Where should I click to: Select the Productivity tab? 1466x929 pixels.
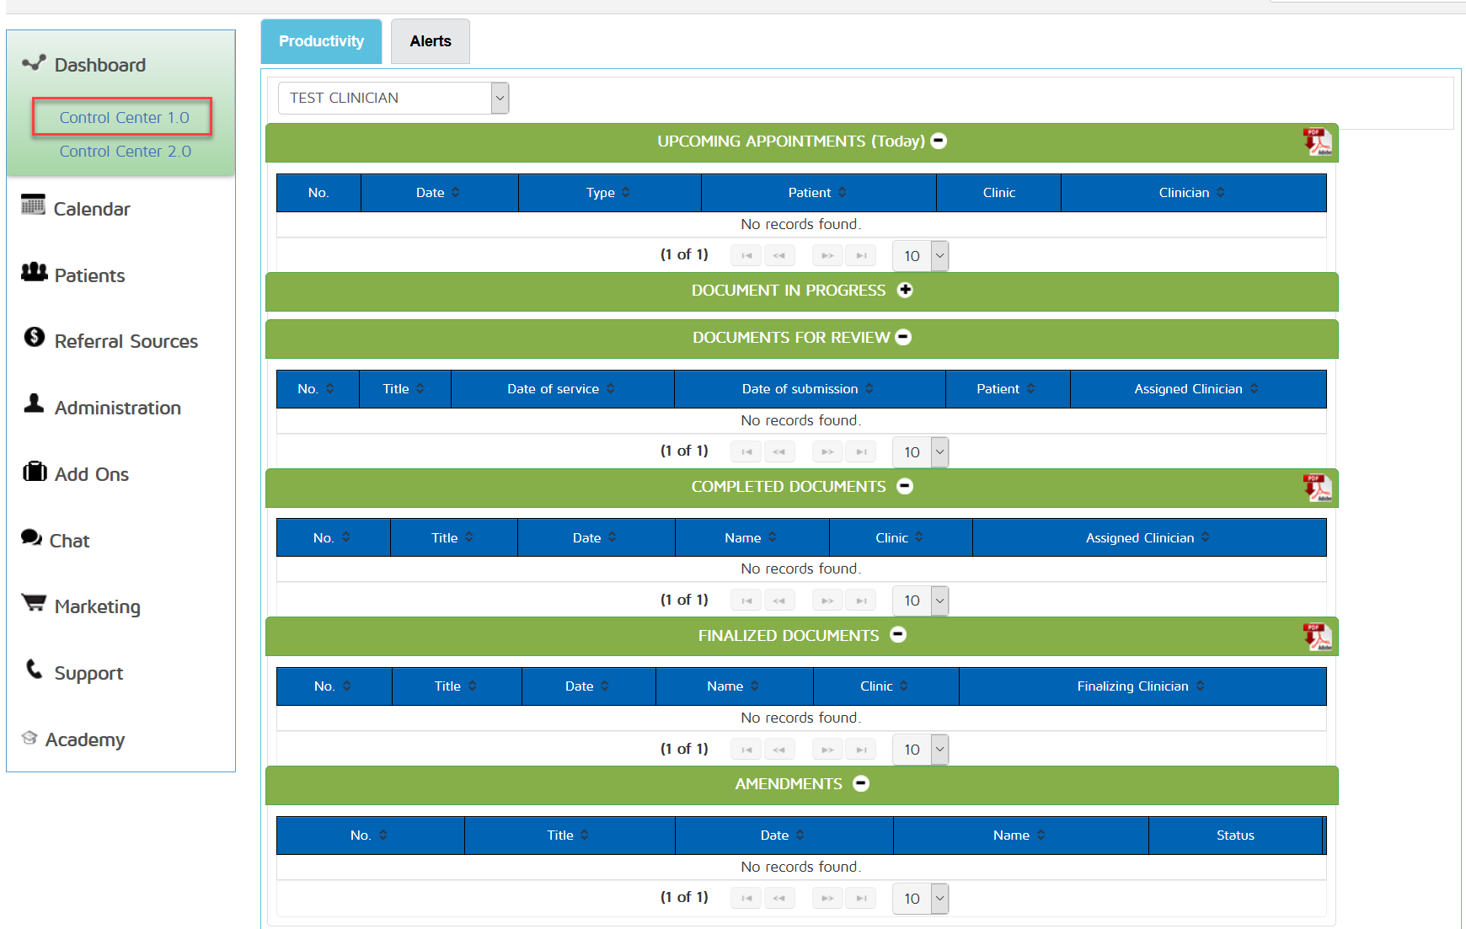tap(321, 41)
